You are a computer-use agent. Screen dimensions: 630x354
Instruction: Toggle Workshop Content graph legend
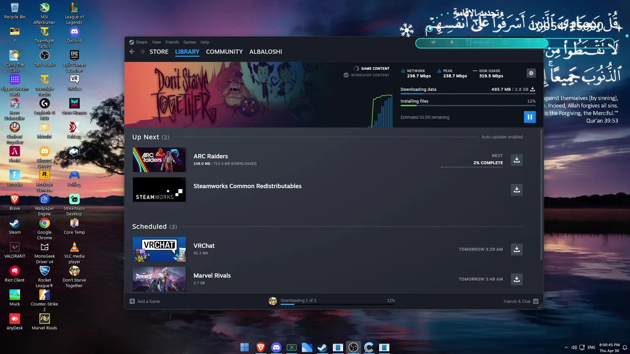tap(367, 75)
